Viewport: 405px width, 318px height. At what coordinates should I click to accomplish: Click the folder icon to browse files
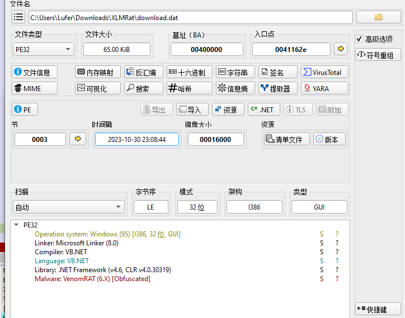tap(378, 17)
